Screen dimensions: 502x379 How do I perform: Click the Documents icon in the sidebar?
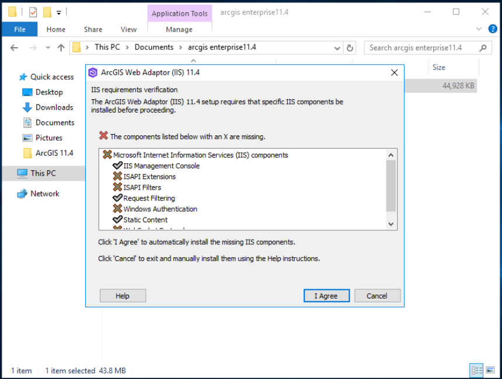pyautogui.click(x=27, y=122)
